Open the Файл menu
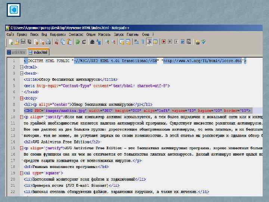Screen dimensions: 269x202 point(10,34)
